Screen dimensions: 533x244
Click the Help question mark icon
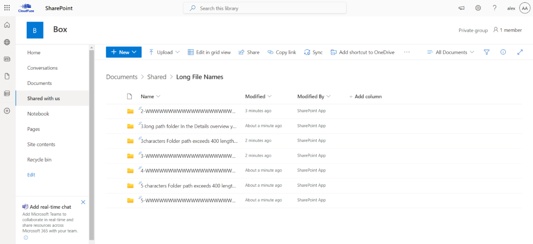pos(494,8)
